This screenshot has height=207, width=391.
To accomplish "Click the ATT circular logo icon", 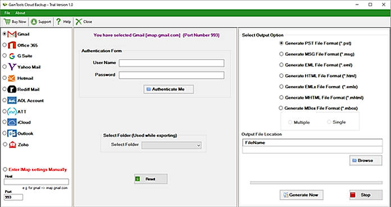I will 12,111.
